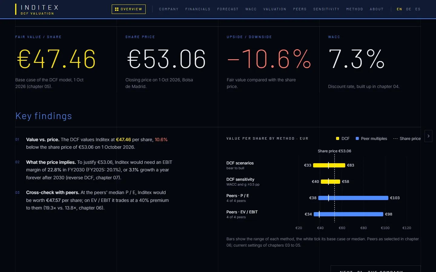The height and width of the screenshot is (272, 436).
Task: Click the 'DCF scenarios' row label
Action: click(240, 163)
